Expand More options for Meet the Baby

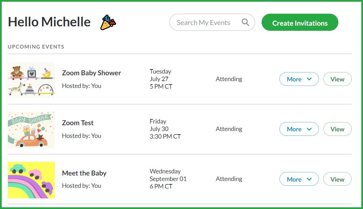tap(299, 179)
